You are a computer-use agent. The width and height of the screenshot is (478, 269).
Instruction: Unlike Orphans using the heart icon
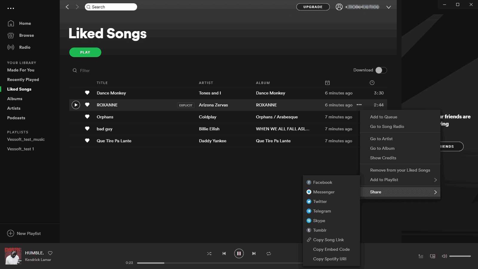(x=87, y=117)
